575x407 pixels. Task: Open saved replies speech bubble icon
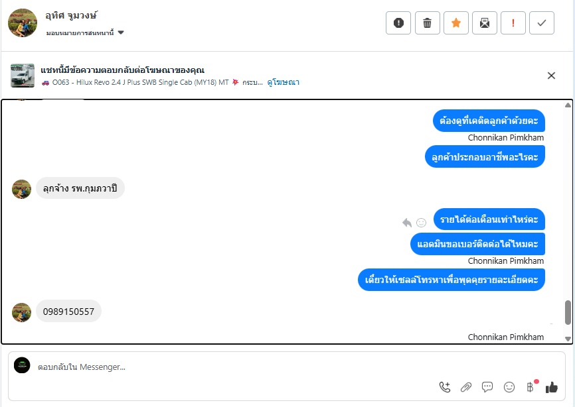(487, 387)
